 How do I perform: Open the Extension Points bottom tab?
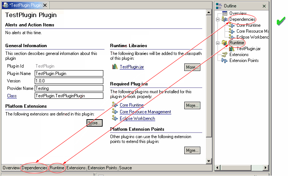[102, 168]
